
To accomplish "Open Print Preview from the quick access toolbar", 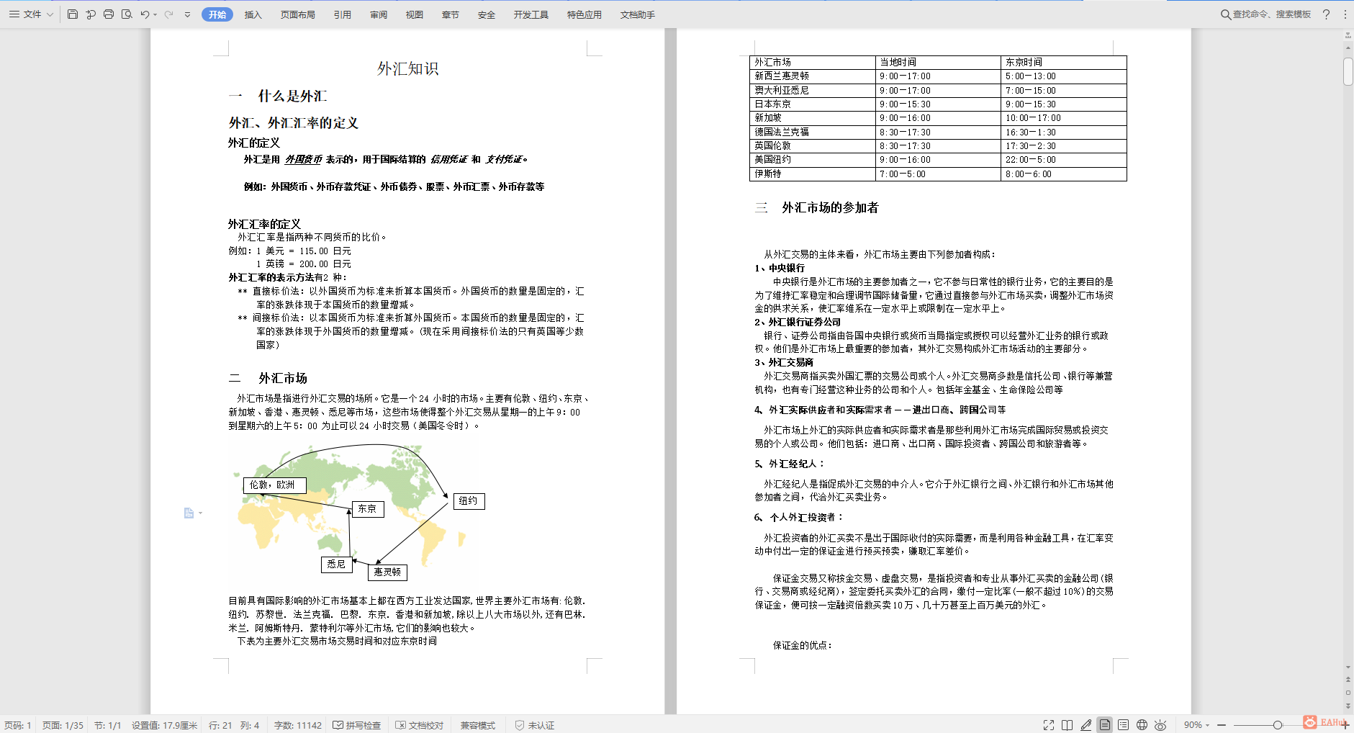I will tap(127, 14).
